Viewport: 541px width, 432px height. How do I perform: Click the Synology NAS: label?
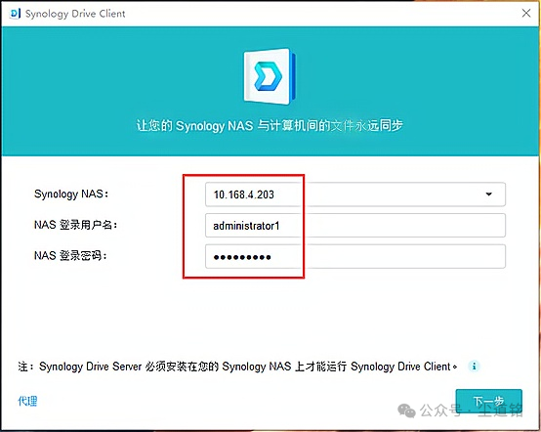pos(71,194)
